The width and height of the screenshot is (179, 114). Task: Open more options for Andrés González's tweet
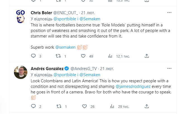click(169, 68)
